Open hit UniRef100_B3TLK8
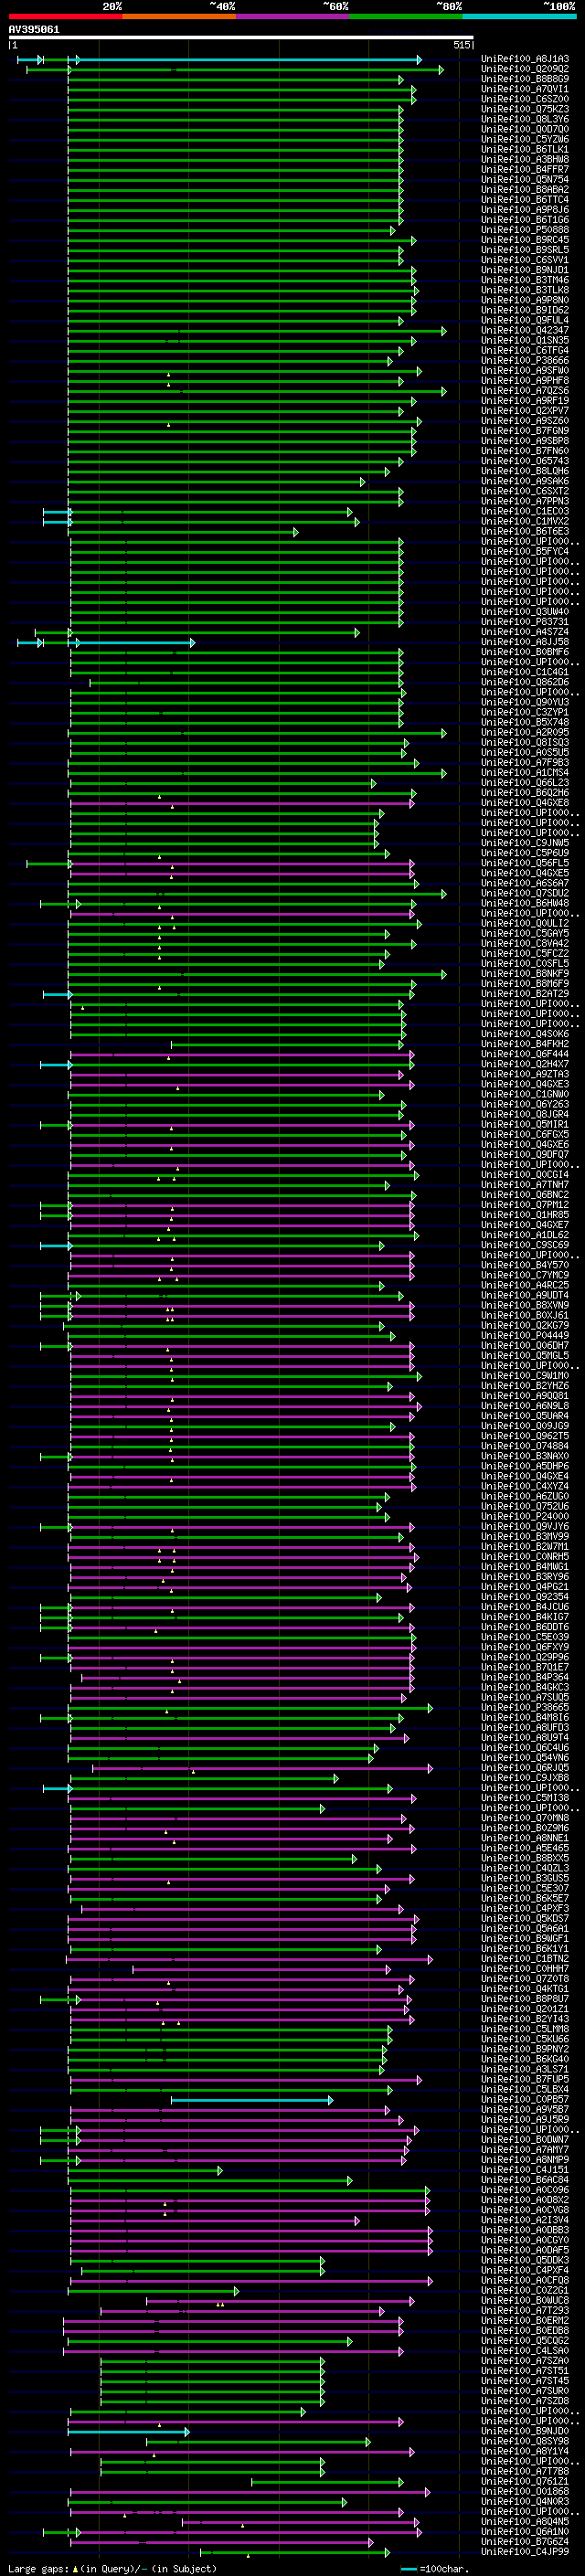Screen dimensions: 585x2576 click(525, 291)
